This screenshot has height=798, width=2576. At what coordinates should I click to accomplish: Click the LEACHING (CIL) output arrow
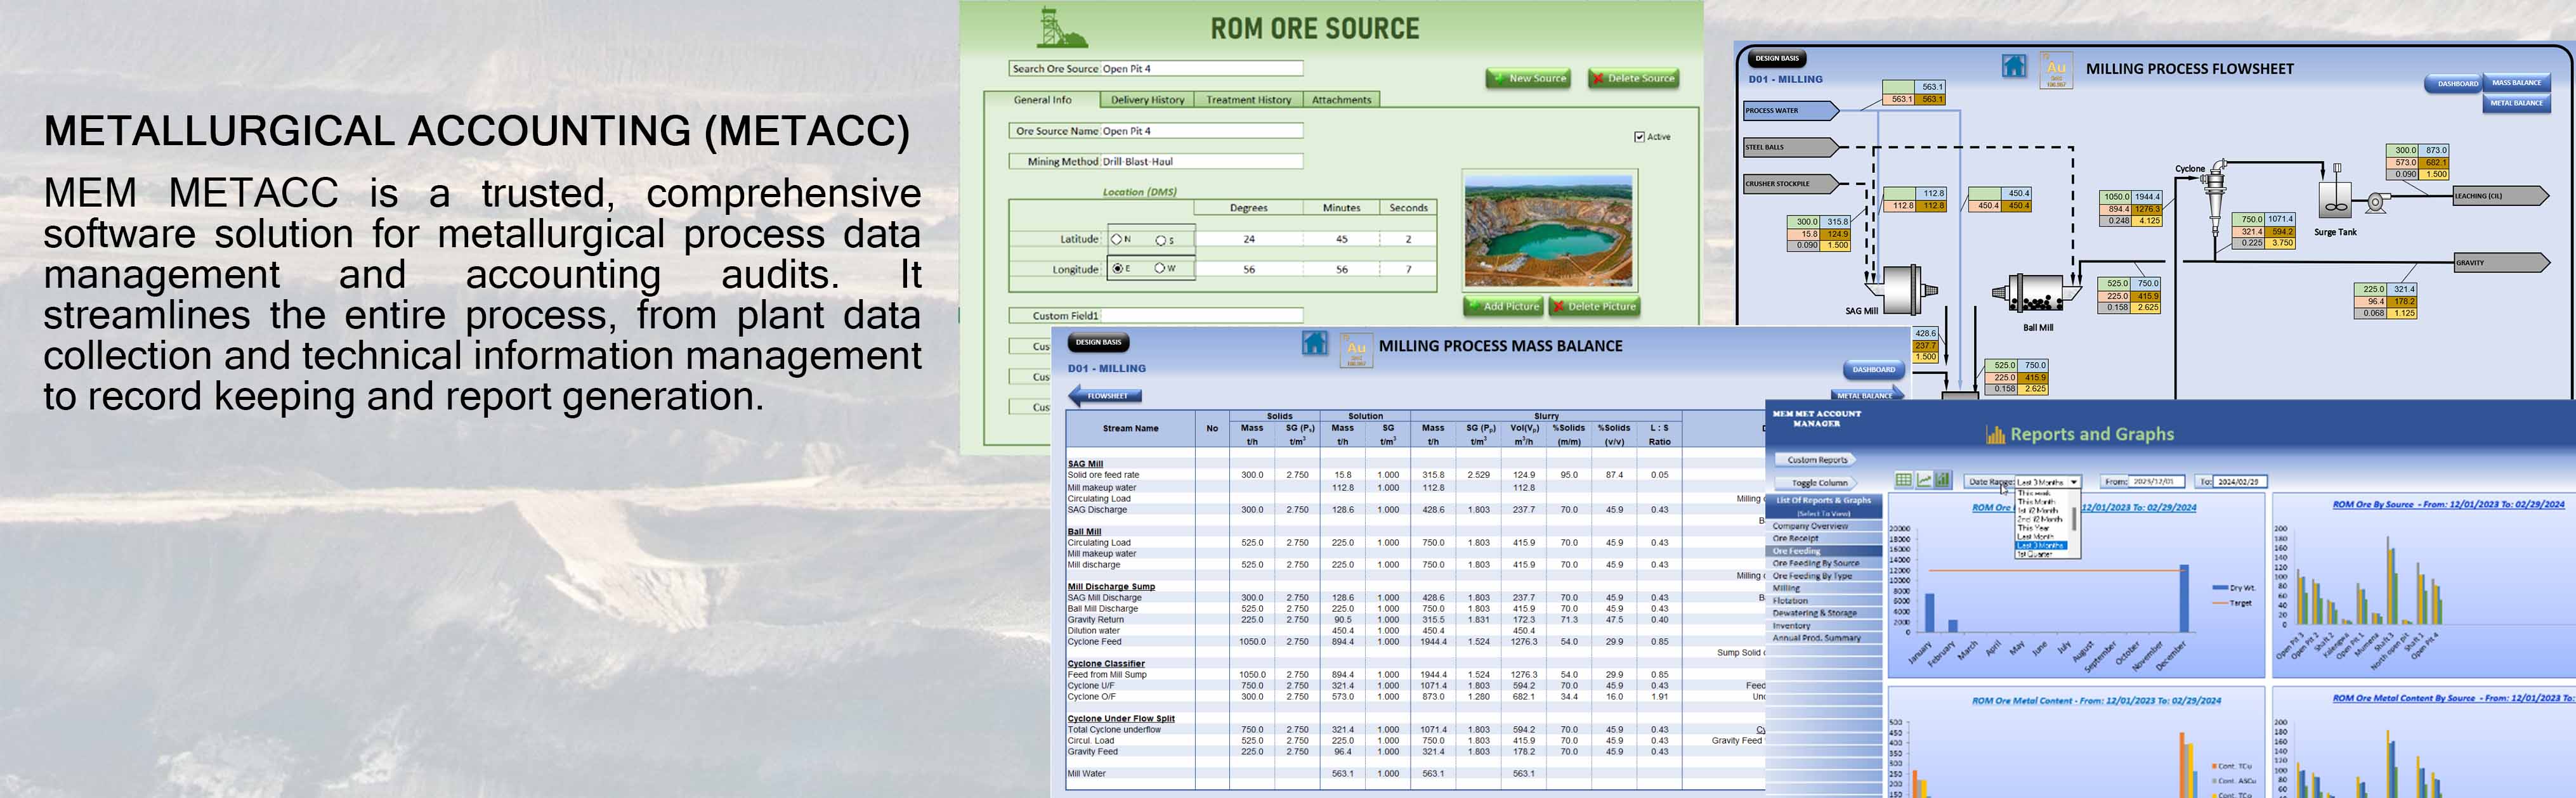2501,196
